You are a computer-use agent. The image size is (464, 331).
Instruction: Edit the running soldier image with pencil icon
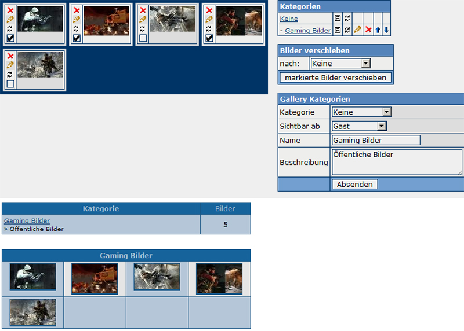point(10,65)
